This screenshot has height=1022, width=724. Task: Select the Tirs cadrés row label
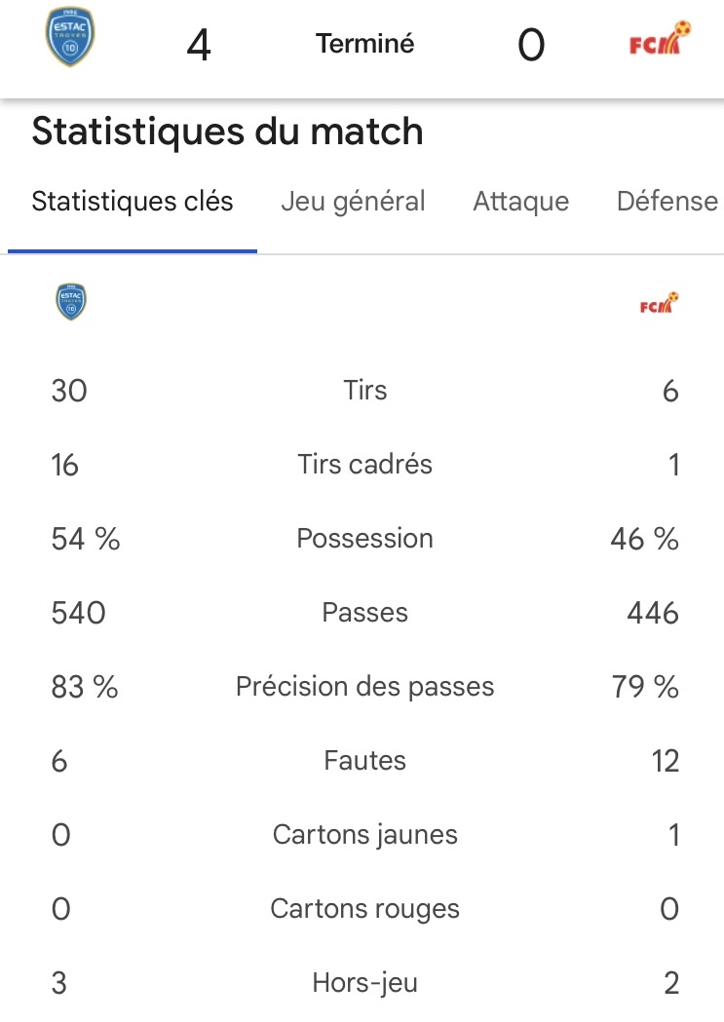click(x=365, y=465)
